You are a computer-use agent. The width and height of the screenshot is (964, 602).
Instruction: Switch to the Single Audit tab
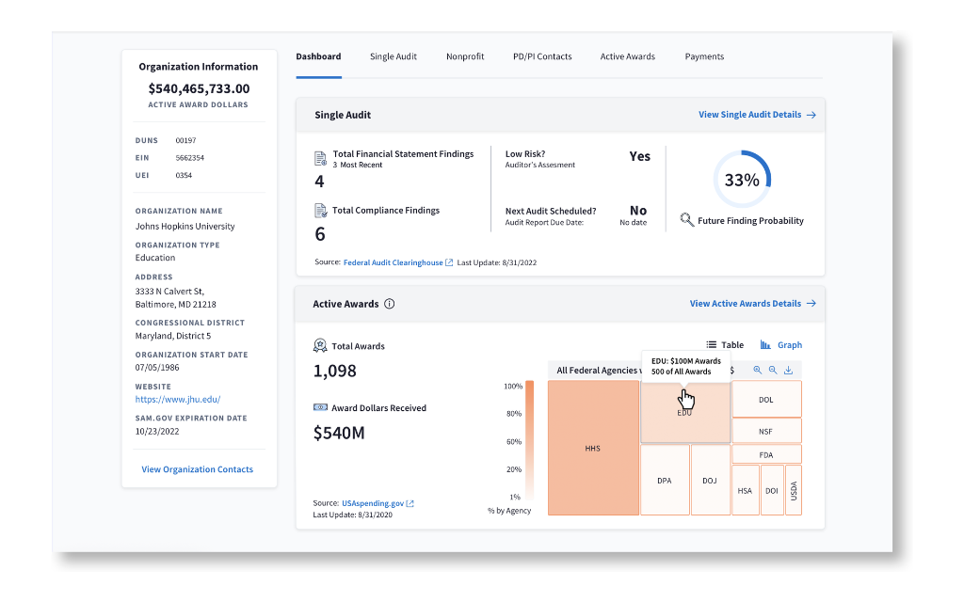click(x=394, y=56)
